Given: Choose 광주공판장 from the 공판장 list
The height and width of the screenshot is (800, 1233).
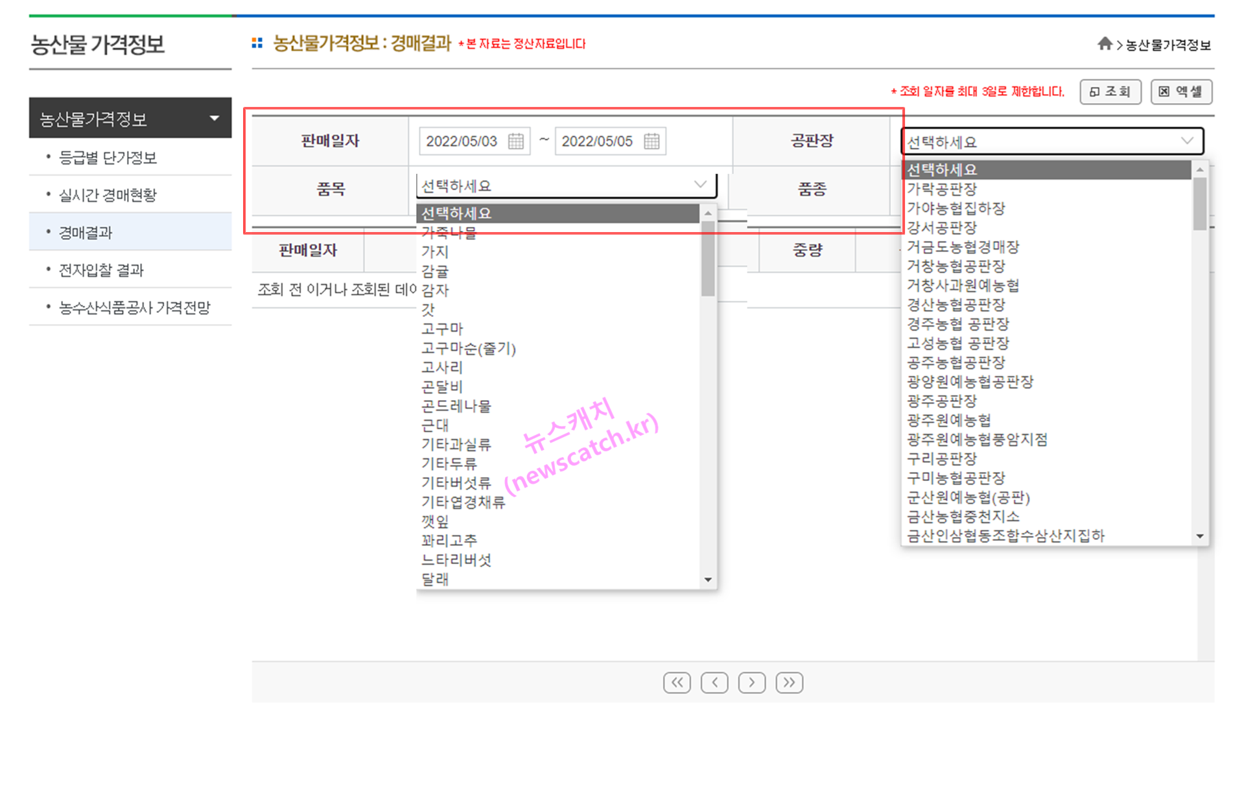Looking at the screenshot, I should 943,401.
